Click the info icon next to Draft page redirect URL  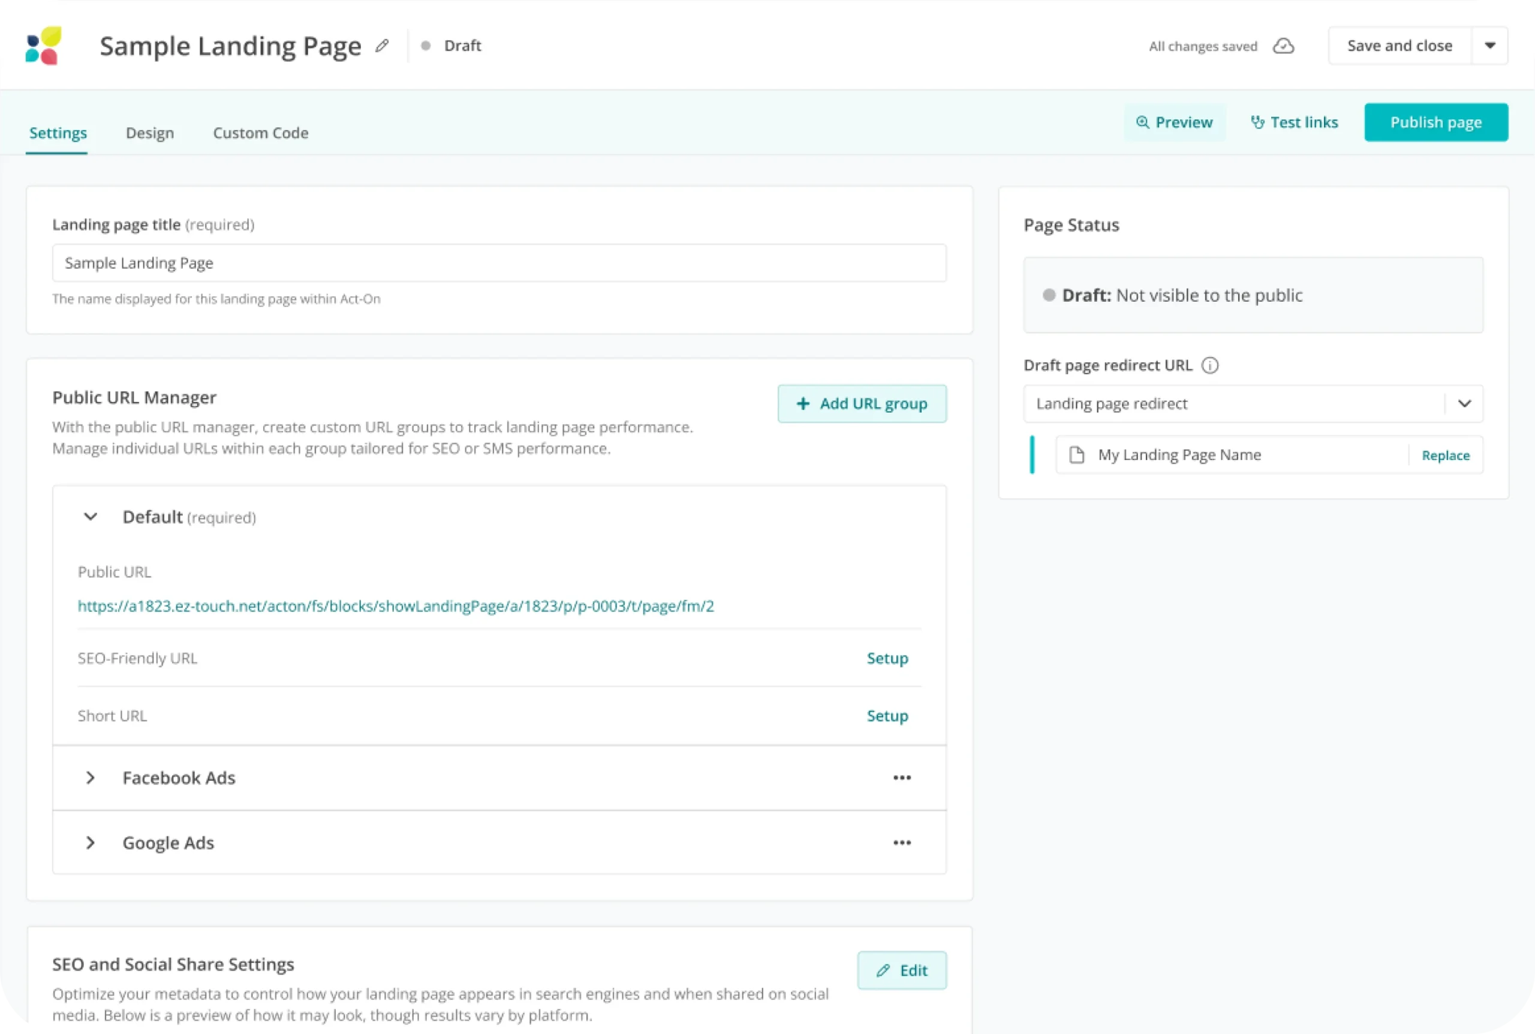coord(1209,365)
